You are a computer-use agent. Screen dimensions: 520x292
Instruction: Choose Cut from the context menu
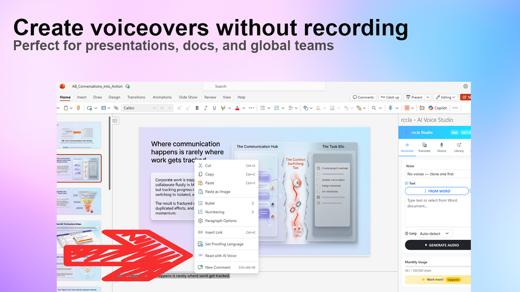pyautogui.click(x=226, y=165)
